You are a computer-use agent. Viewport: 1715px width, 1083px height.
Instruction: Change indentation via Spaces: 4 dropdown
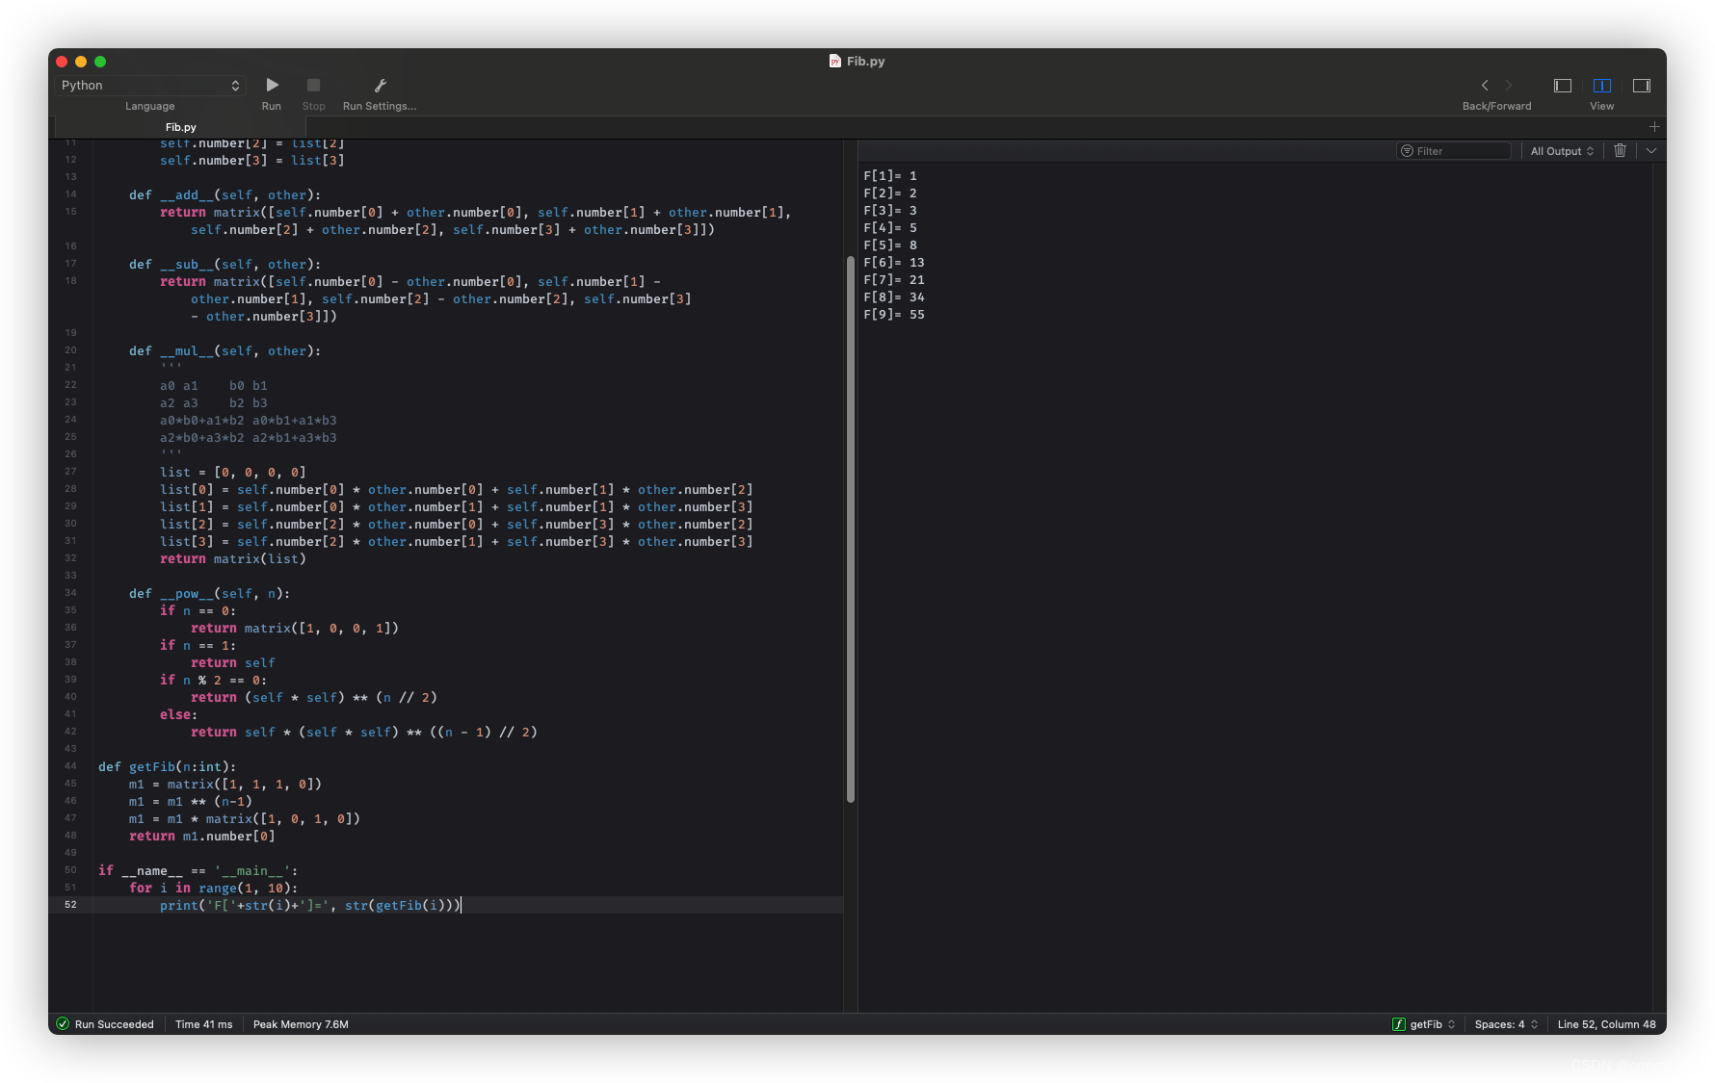point(1506,1024)
